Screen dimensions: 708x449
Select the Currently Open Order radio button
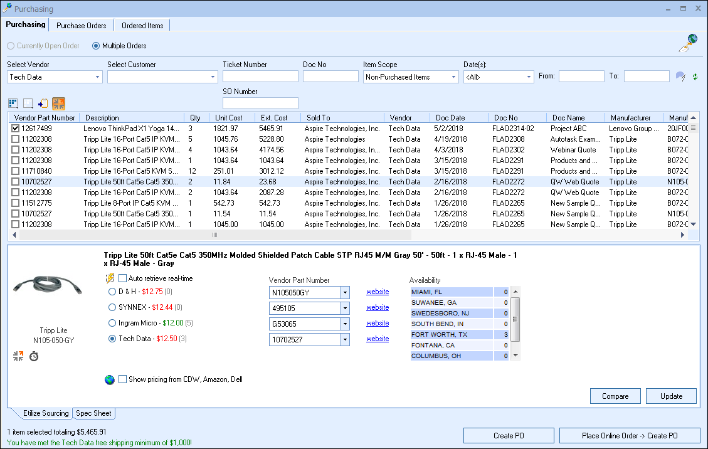(11, 46)
